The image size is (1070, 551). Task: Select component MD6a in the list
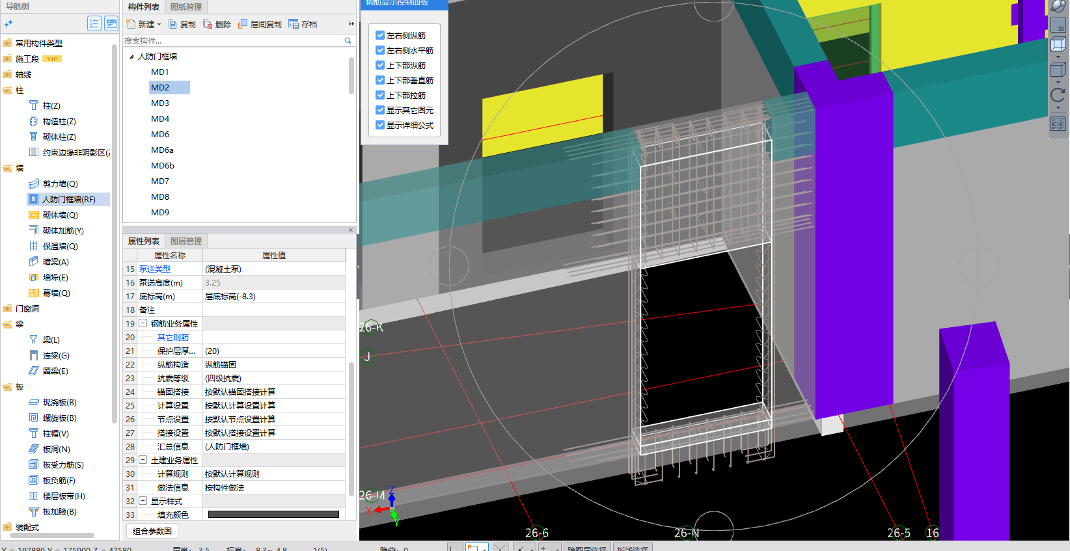click(x=162, y=150)
